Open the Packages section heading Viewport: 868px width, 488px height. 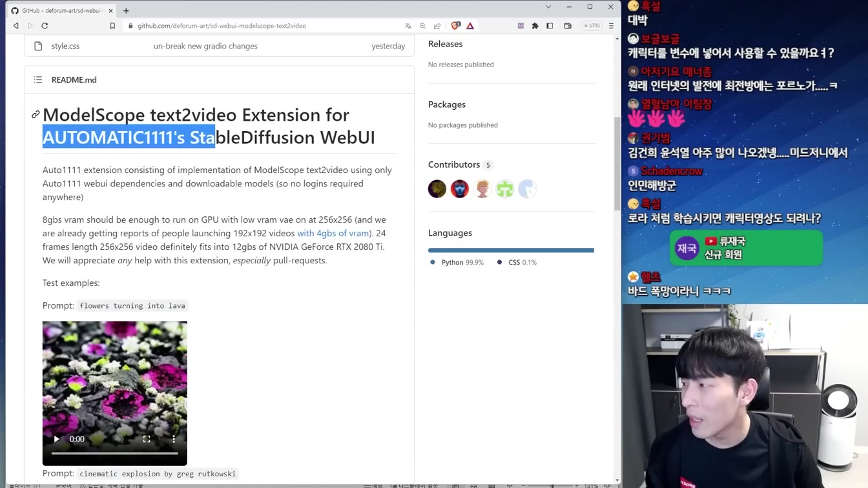[x=446, y=105]
